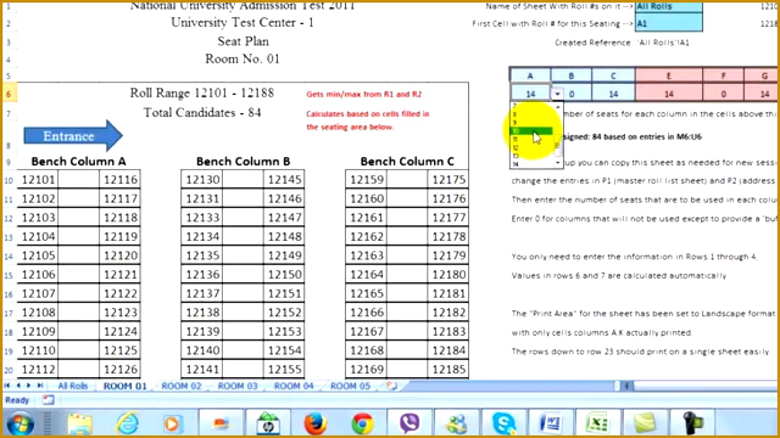Click the blue Entrance arrow shape
This screenshot has height=438, width=780.
coord(72,136)
